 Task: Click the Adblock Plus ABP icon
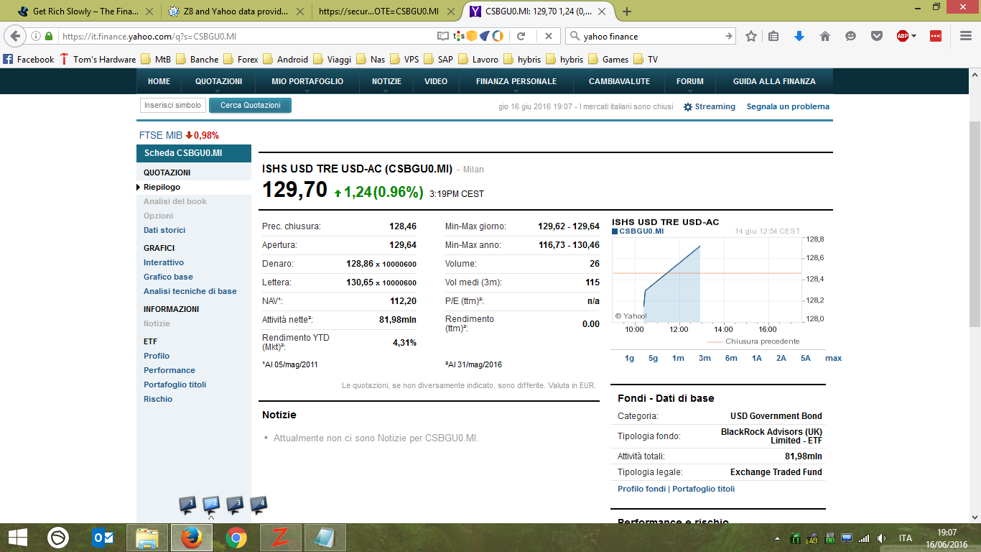903,36
